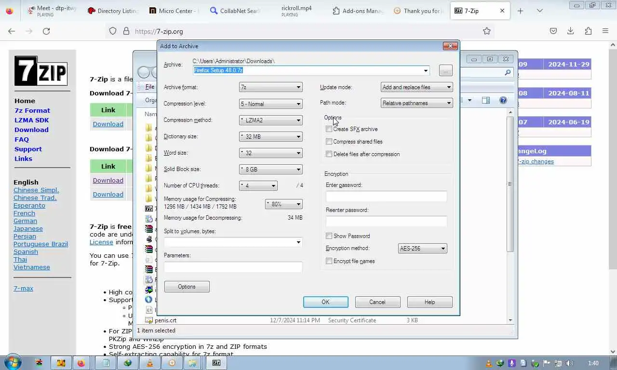Go back using the browser back arrow
Image resolution: width=617 pixels, height=370 pixels.
[12, 31]
